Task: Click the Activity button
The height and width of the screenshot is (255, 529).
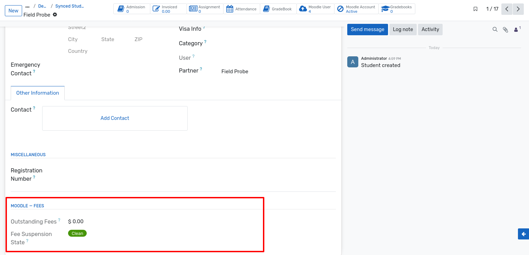Action: tap(430, 29)
